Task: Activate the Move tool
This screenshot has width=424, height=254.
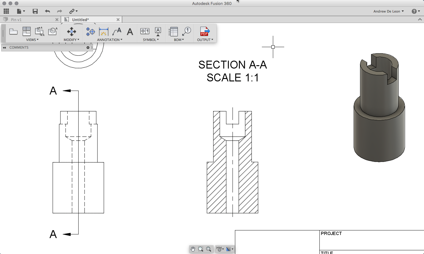Action: click(x=72, y=31)
